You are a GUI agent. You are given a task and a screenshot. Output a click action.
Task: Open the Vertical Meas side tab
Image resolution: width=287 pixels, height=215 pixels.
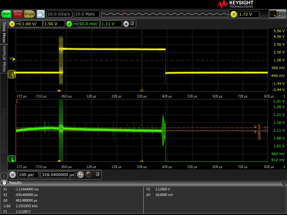point(4,59)
